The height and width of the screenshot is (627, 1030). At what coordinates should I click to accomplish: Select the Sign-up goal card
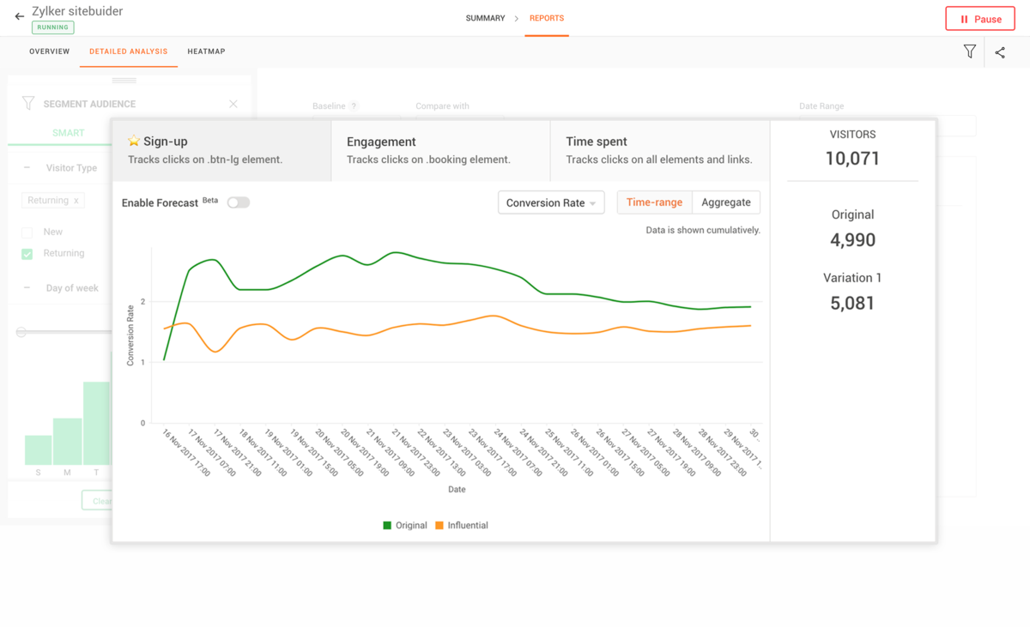click(x=221, y=150)
